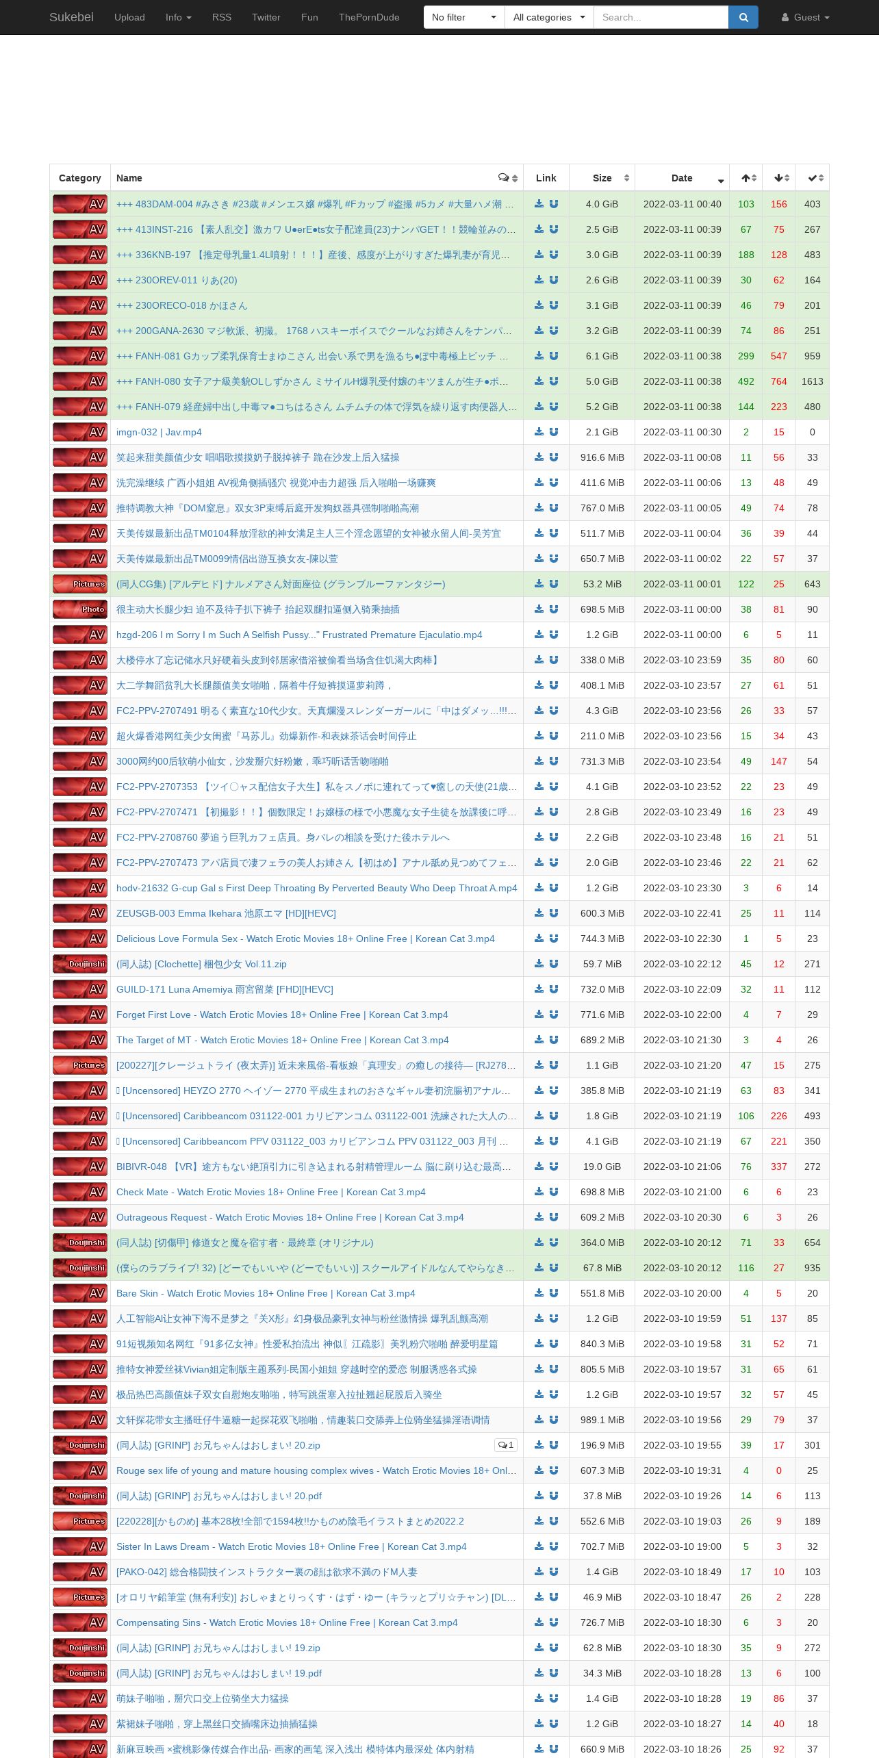Click size value 19.0 GiB
The width and height of the screenshot is (879, 1758).
click(x=602, y=1167)
